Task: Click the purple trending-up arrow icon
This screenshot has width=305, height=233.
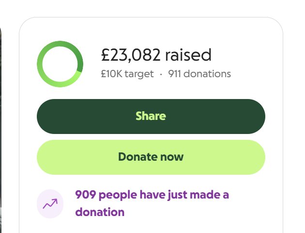Action: 50,204
